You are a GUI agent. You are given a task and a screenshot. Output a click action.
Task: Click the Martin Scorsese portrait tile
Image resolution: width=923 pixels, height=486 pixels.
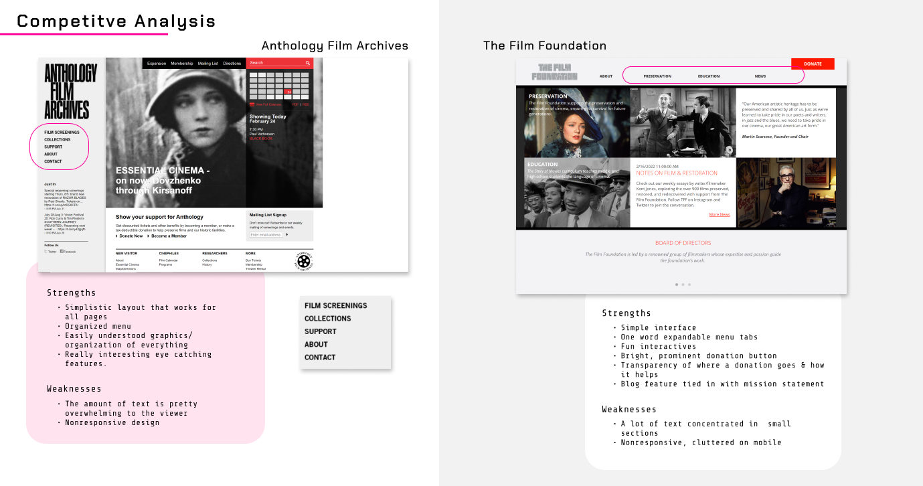[786, 193]
